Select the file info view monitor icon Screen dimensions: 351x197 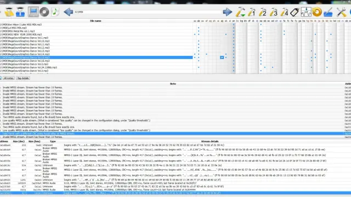coord(33,12)
